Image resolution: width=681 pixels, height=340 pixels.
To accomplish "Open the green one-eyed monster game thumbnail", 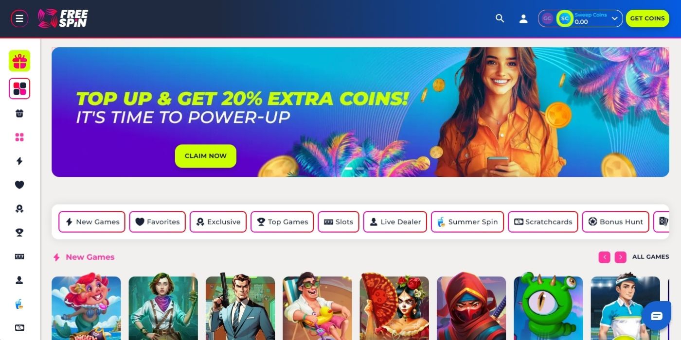I will pos(548,307).
